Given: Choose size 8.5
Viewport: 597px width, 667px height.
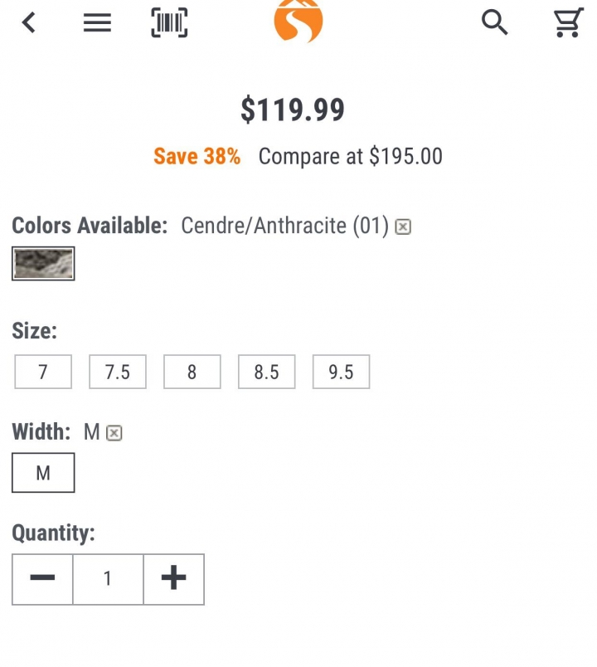Looking at the screenshot, I should click(x=267, y=372).
